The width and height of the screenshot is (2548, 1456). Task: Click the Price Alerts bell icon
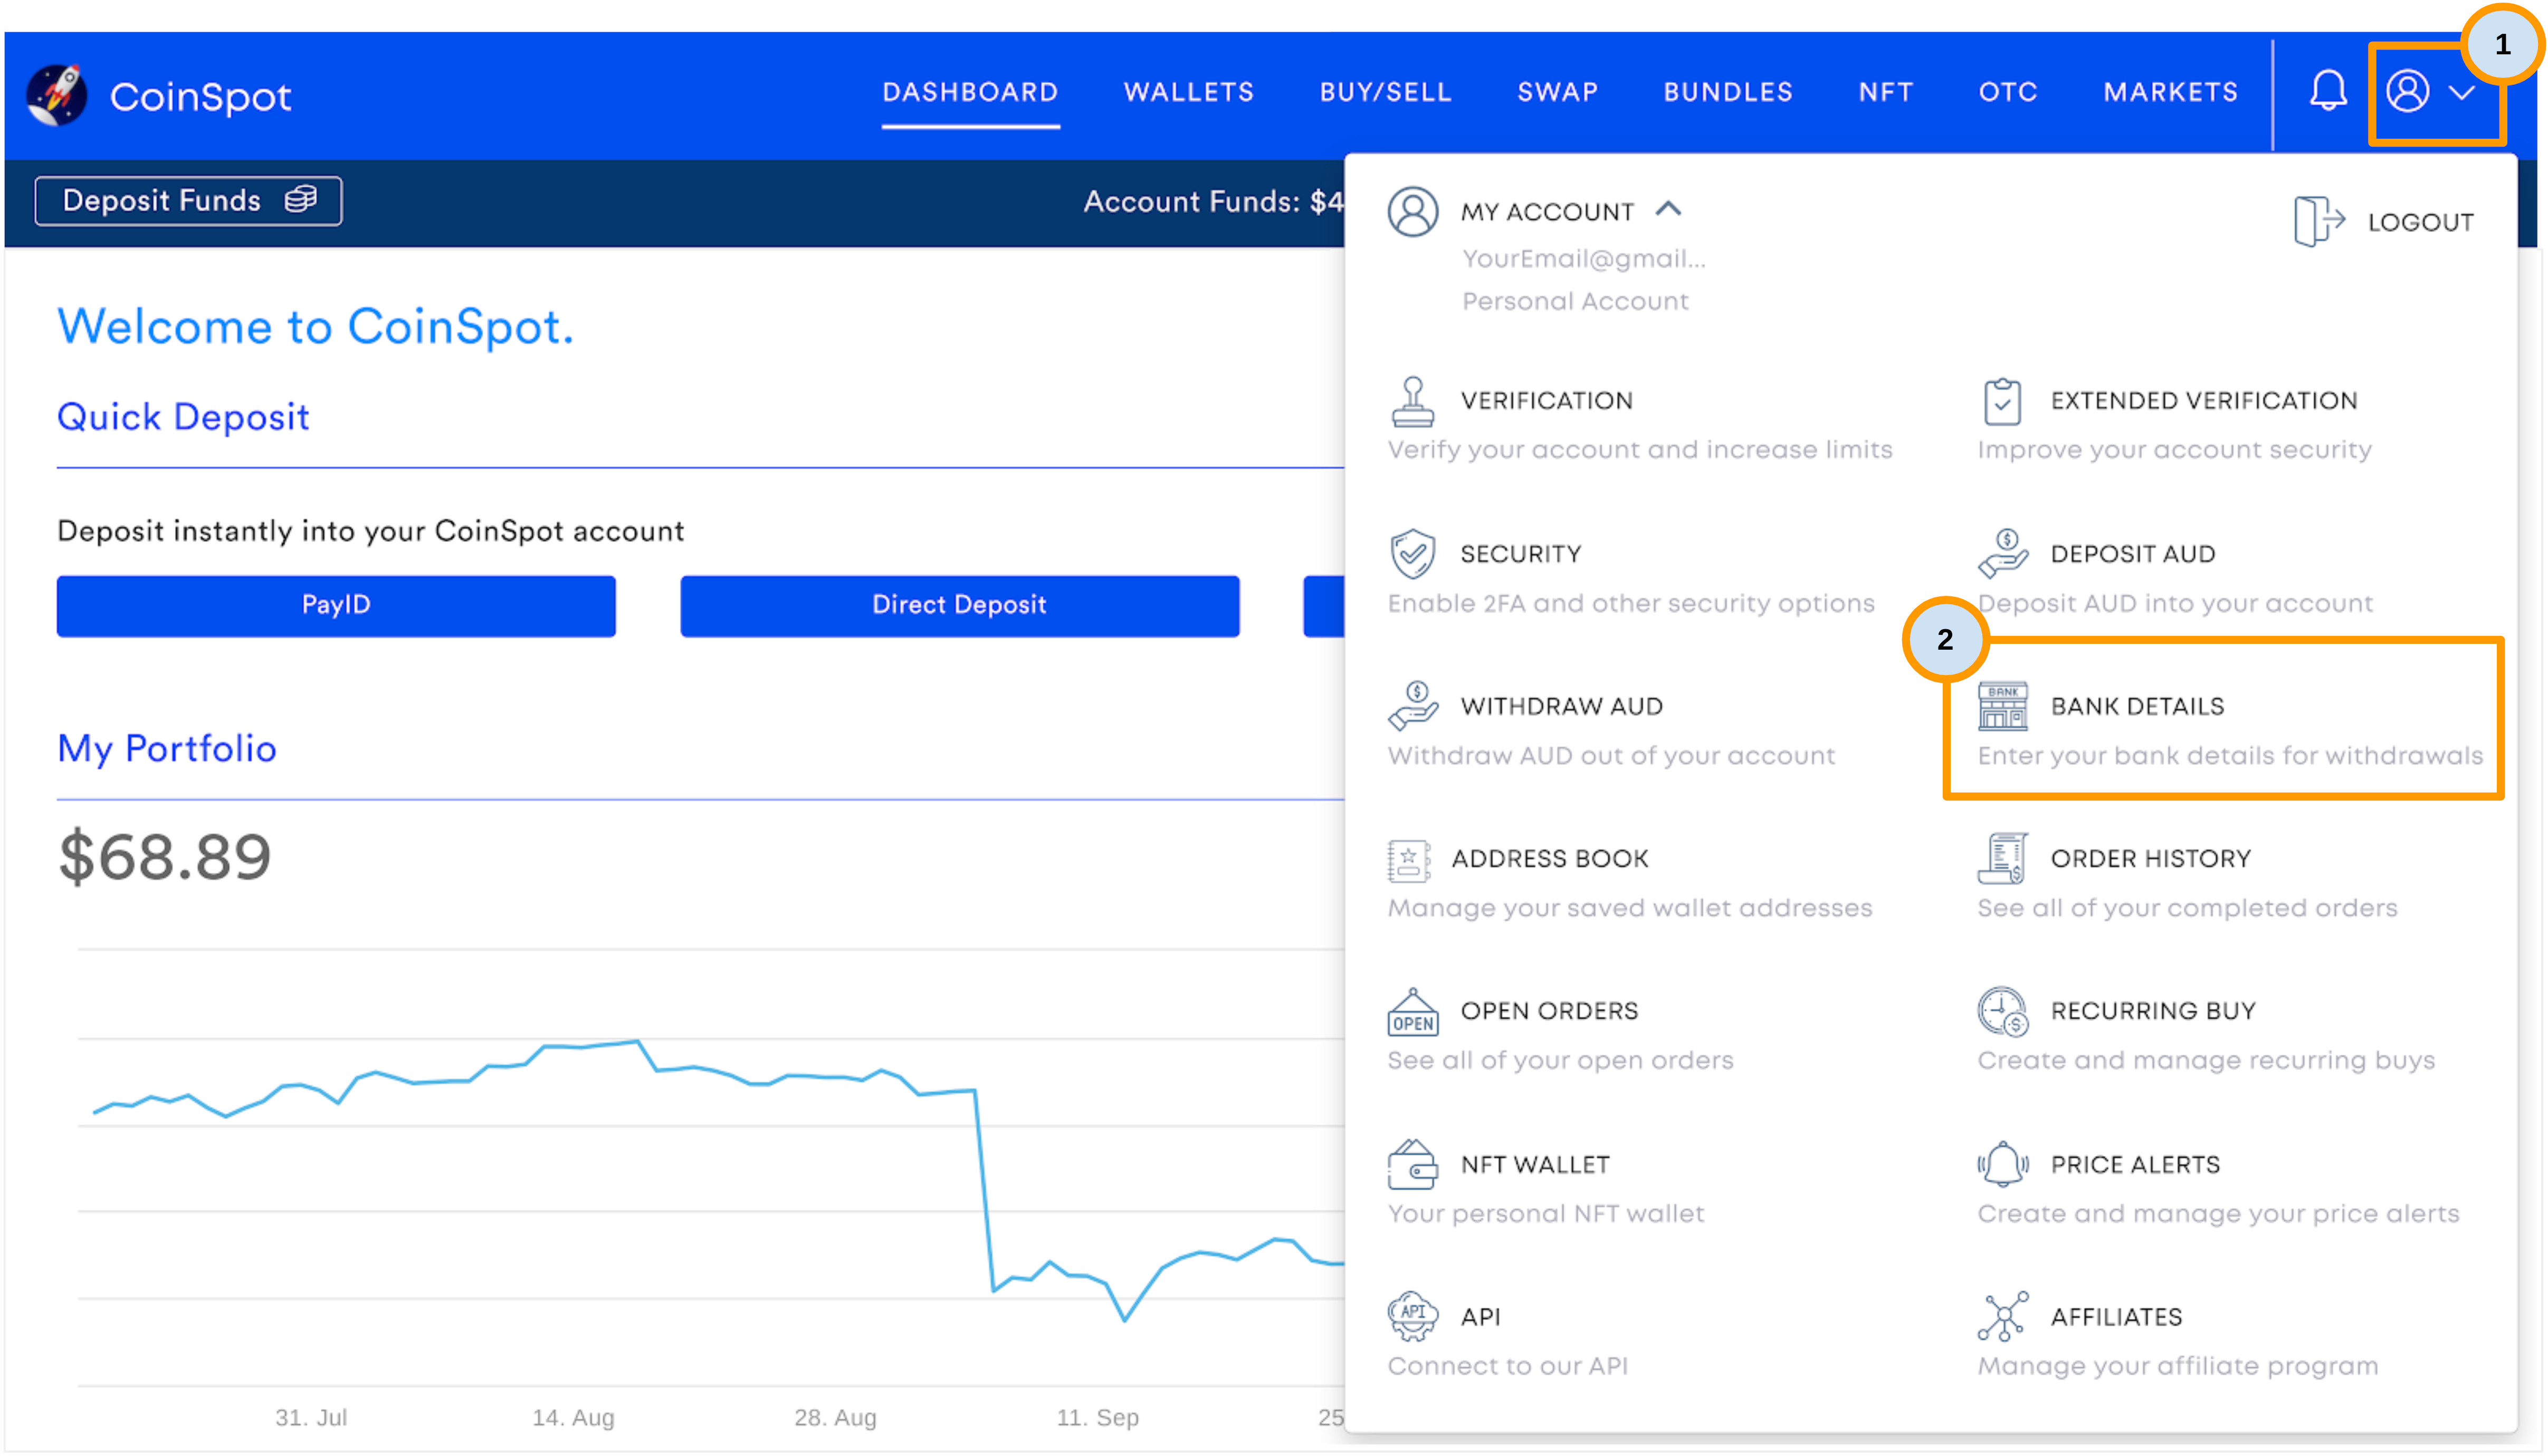point(2002,1165)
